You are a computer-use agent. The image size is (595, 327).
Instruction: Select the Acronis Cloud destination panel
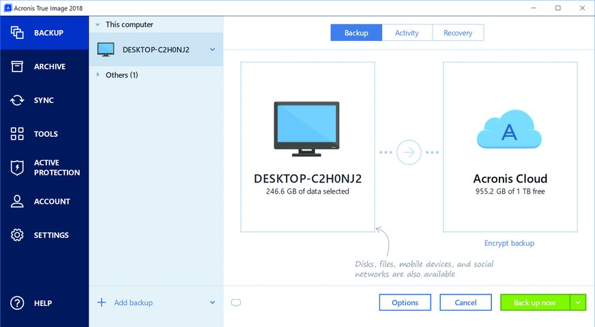pos(510,146)
